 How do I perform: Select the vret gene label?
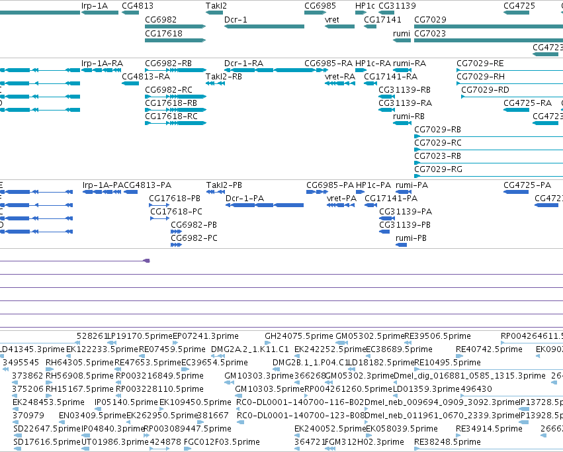pos(331,19)
